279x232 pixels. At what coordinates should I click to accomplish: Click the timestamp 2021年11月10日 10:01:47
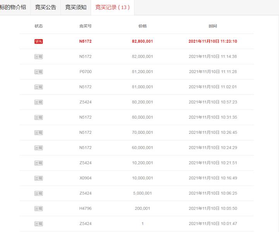click(x=213, y=223)
